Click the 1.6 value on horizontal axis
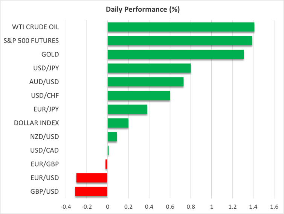The width and height of the screenshot is (284, 214). click(274, 207)
